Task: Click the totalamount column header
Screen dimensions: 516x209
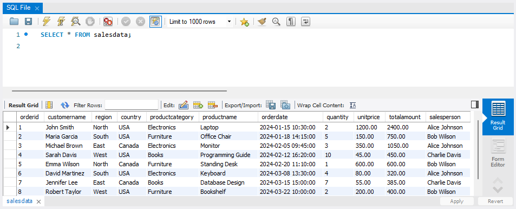Action: coord(405,117)
